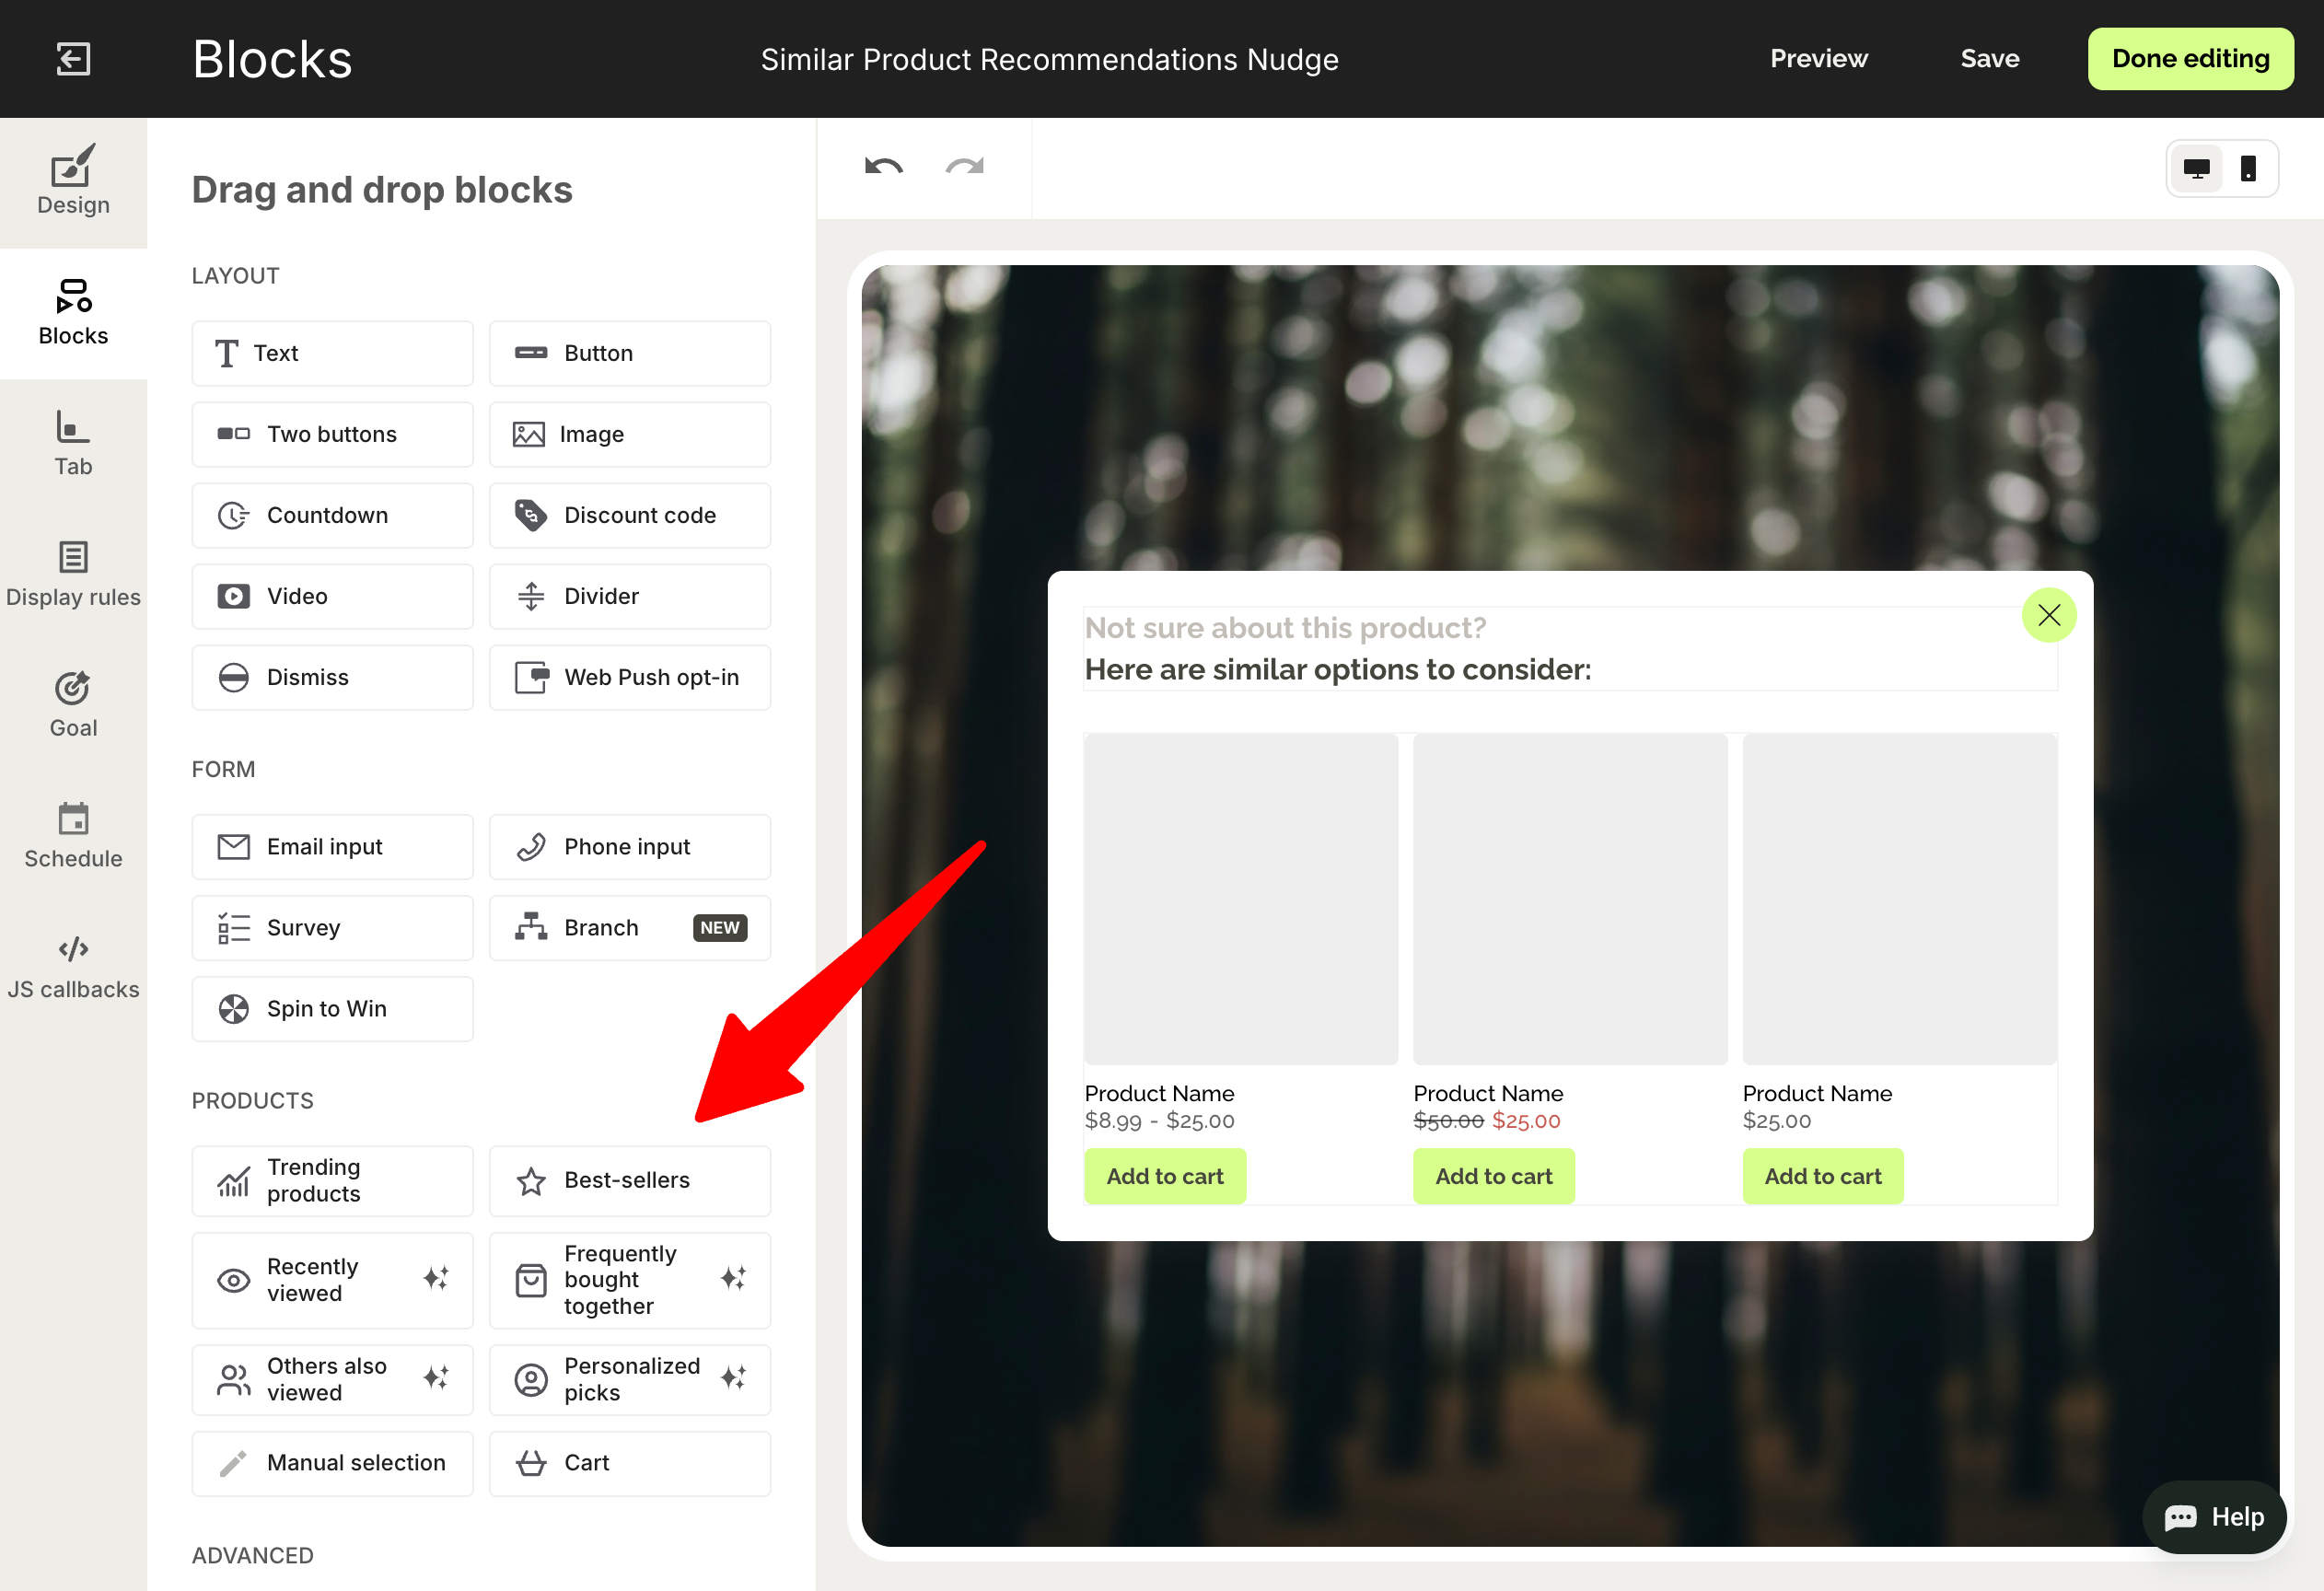Open the Display rules sidebar tab

(73, 574)
